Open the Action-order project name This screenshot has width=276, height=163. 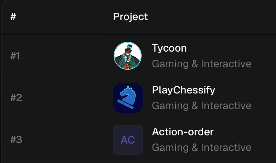(x=183, y=132)
